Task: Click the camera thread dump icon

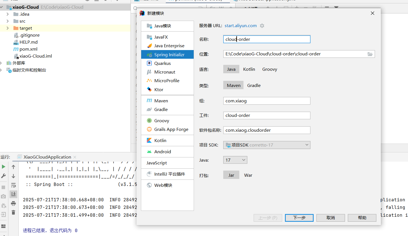Action: click(x=3, y=196)
